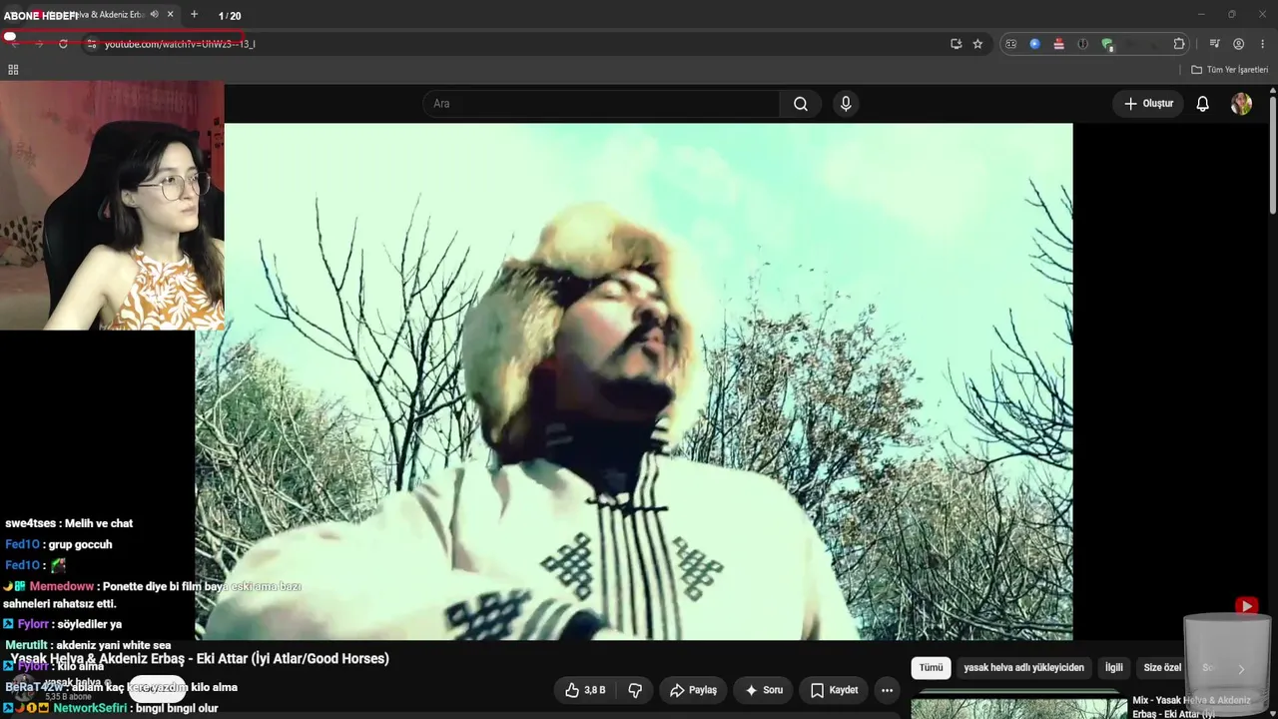Viewport: 1278px width, 719px height.
Task: Open YouTube notifications bell
Action: click(1203, 104)
